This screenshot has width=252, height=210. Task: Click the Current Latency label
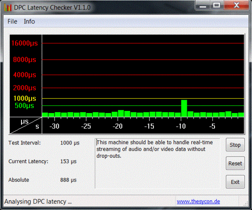click(x=28, y=161)
